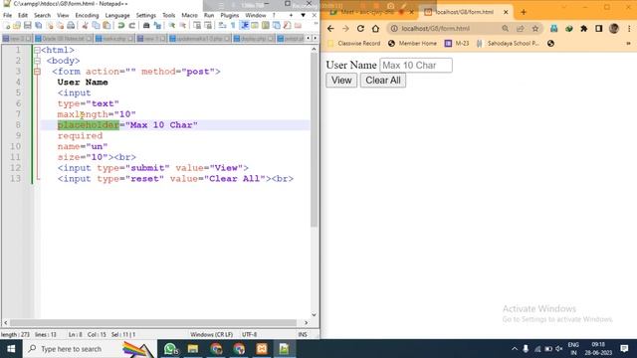Open the Language menu in Notepad++

[117, 15]
